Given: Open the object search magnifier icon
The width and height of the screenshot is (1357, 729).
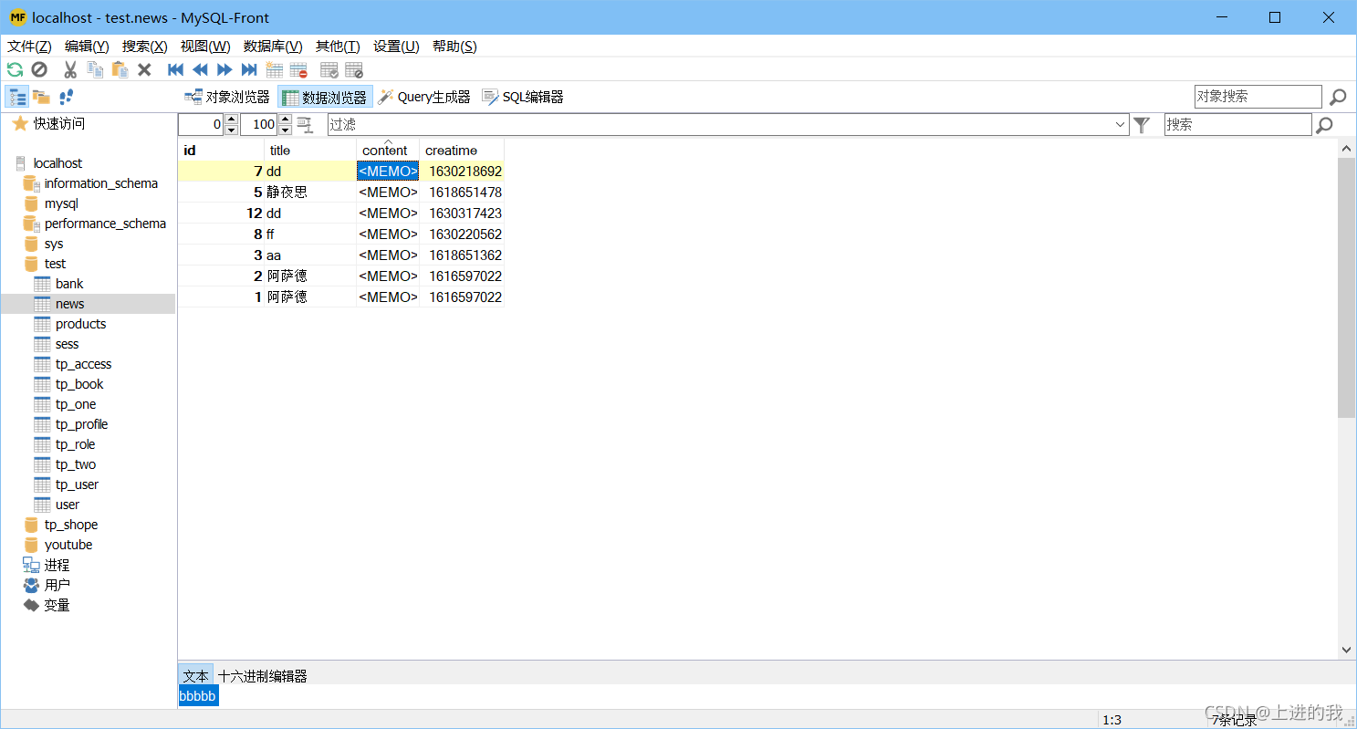Looking at the screenshot, I should pyautogui.click(x=1336, y=96).
